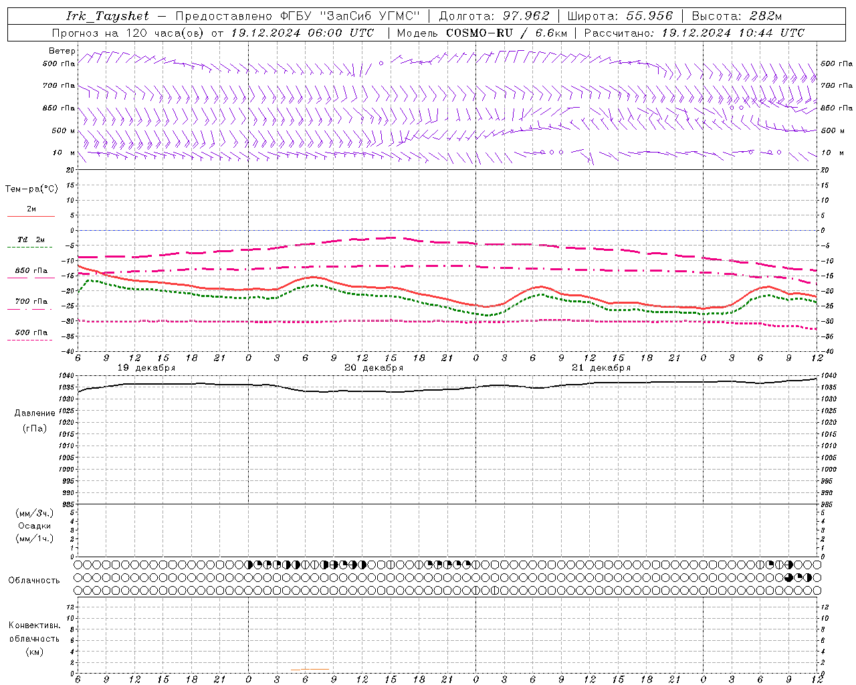Select the 500 м wind level label on the left

[x=63, y=130]
